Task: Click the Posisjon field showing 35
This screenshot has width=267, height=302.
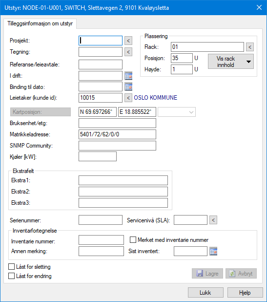Action: point(182,58)
